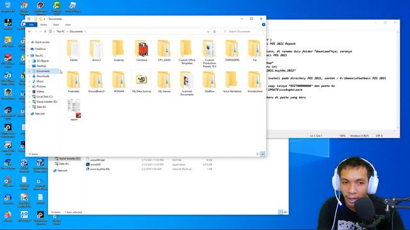Open the Custom Office Templates folder

coord(186,52)
